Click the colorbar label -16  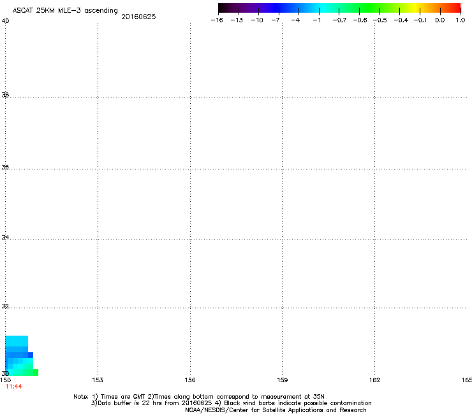(217, 20)
